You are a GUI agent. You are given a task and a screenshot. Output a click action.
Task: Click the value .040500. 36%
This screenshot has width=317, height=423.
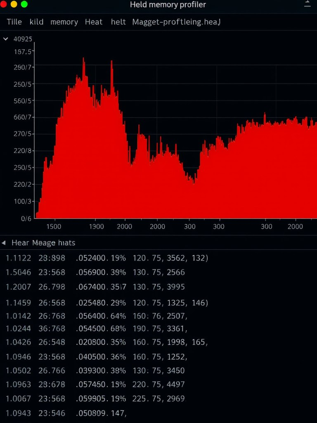point(101,356)
